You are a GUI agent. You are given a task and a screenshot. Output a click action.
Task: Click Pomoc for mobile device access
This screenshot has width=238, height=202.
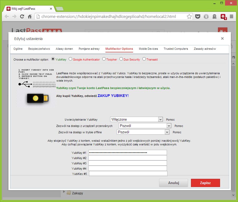(179, 126)
